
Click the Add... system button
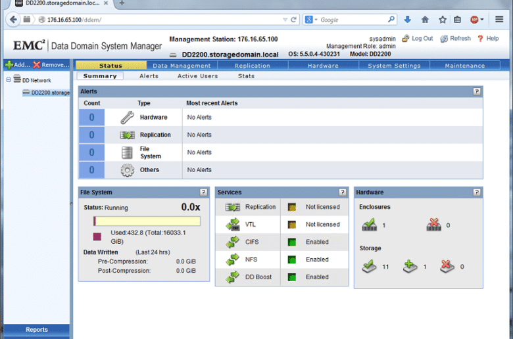[18, 65]
